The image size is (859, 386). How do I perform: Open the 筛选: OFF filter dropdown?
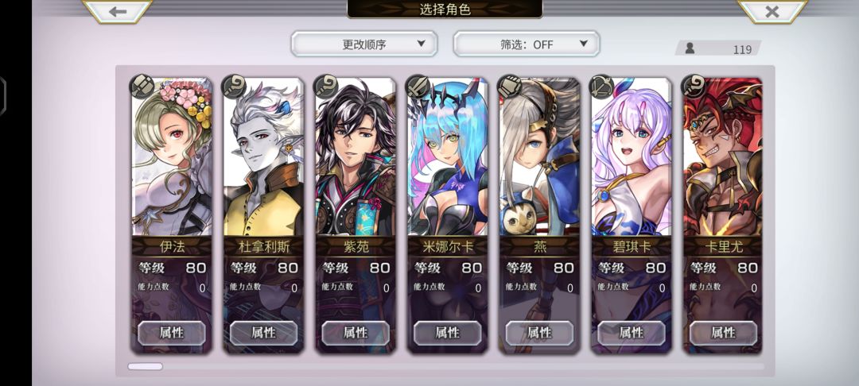(527, 44)
